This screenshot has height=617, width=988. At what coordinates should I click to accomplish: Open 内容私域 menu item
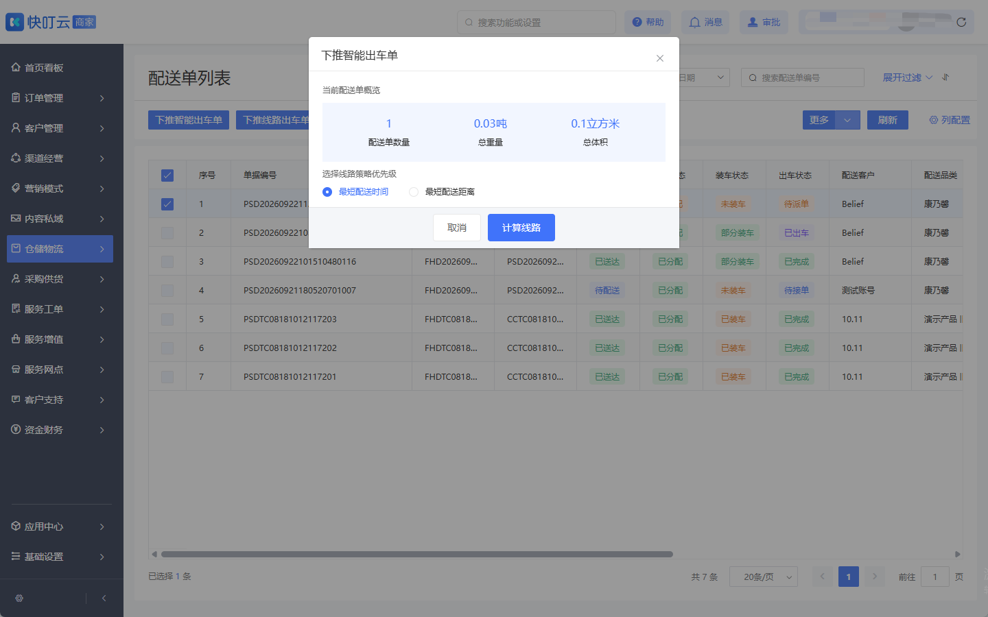tap(60, 219)
